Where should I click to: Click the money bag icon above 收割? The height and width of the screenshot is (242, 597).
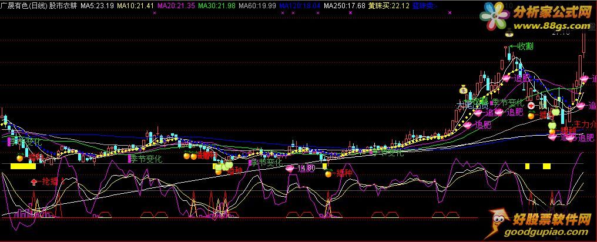[509, 33]
